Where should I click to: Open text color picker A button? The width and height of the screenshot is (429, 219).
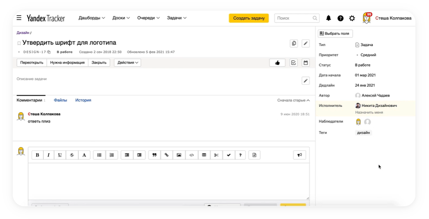click(x=84, y=155)
